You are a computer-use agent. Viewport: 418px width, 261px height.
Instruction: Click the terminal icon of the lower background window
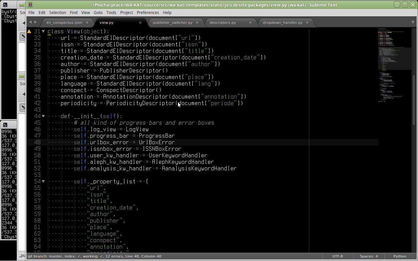[5, 125]
